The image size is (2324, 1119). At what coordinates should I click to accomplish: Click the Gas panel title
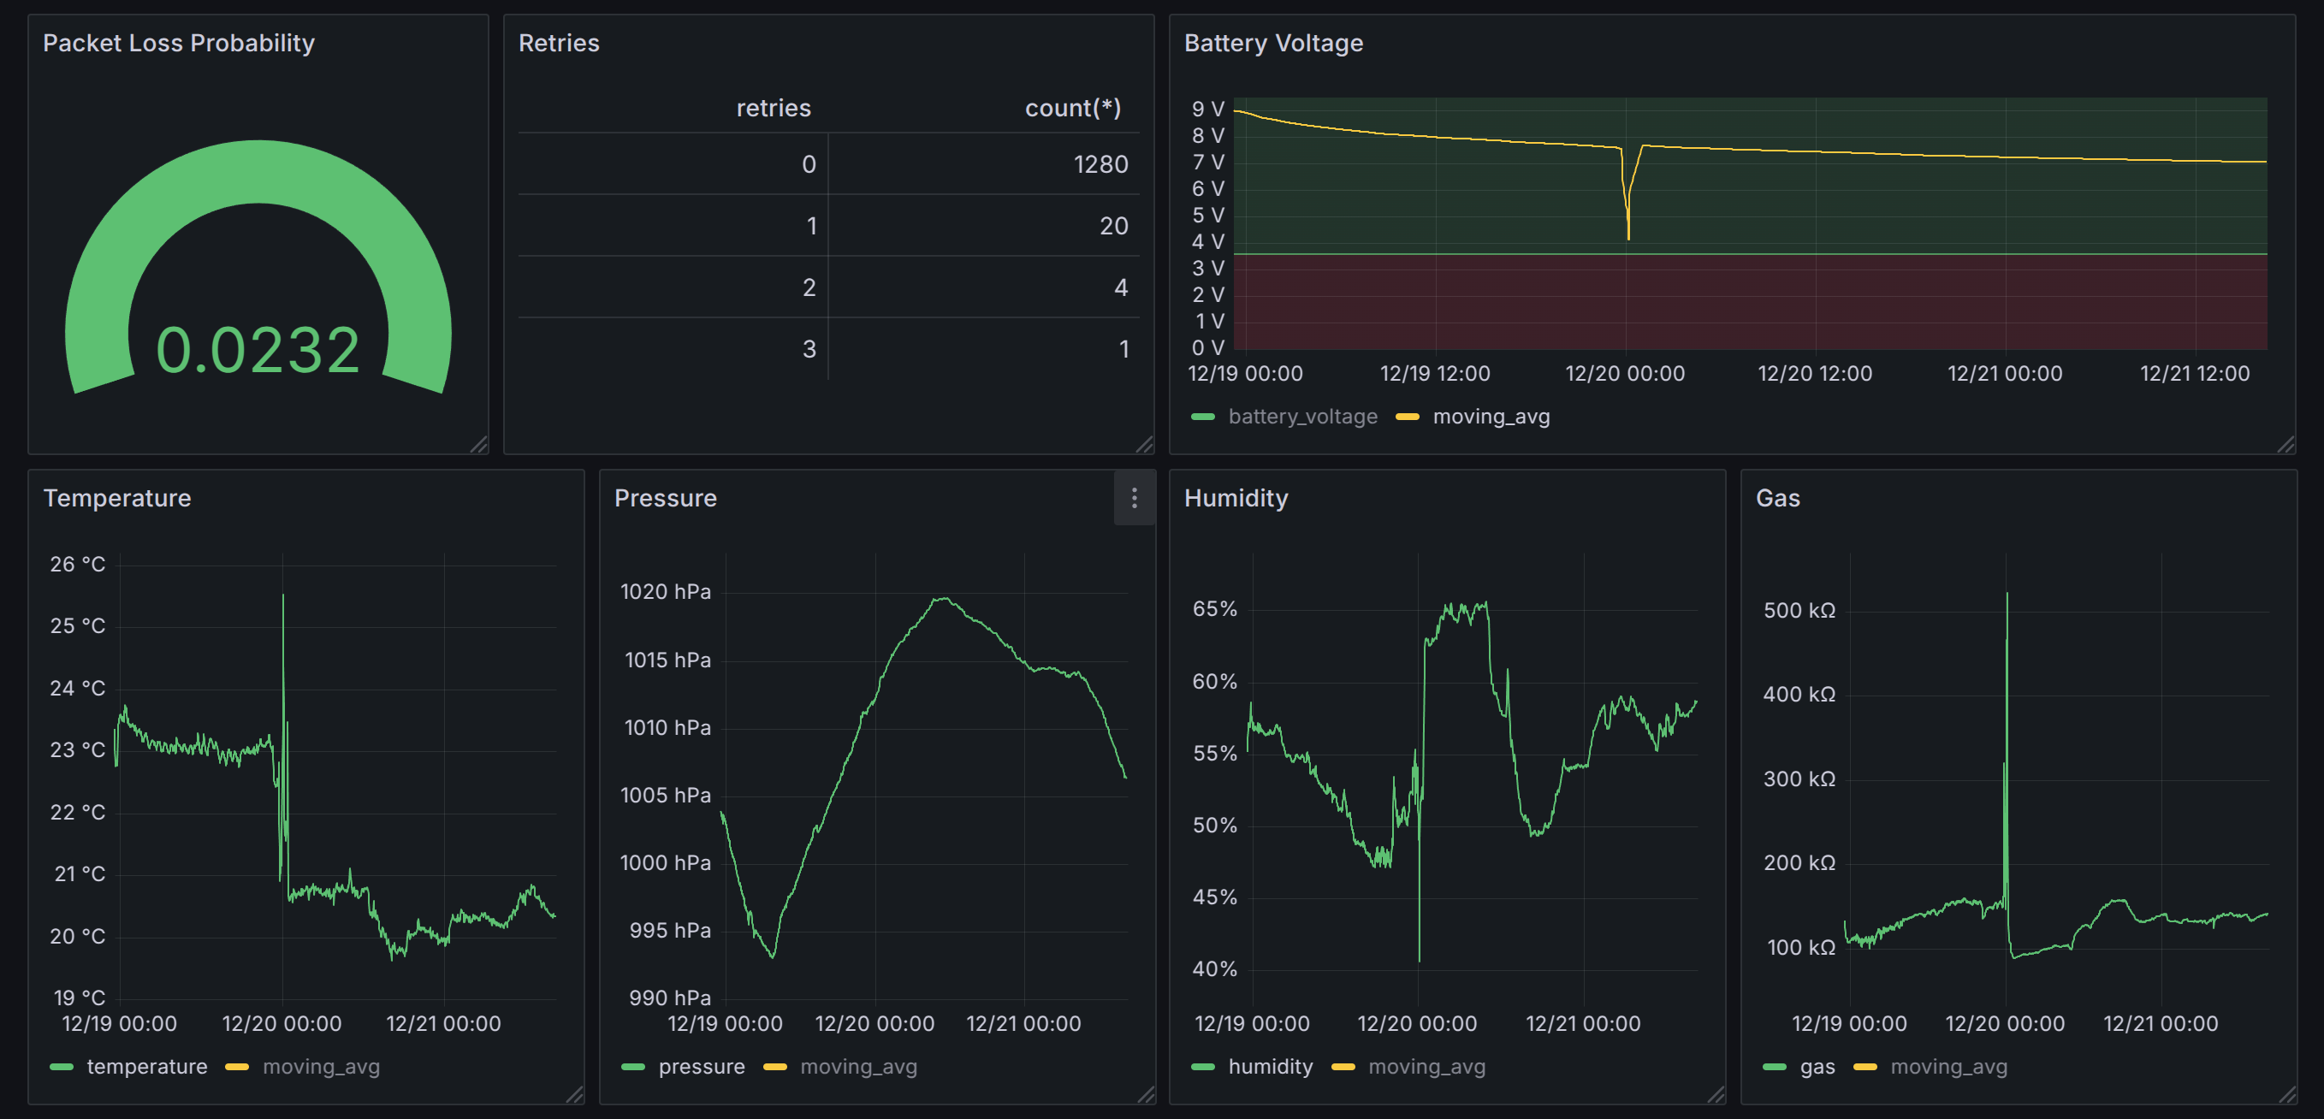tap(1777, 498)
